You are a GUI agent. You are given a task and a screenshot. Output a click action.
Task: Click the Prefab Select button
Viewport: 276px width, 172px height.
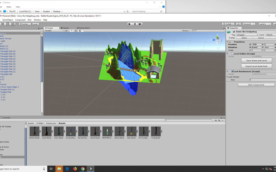click(x=244, y=38)
